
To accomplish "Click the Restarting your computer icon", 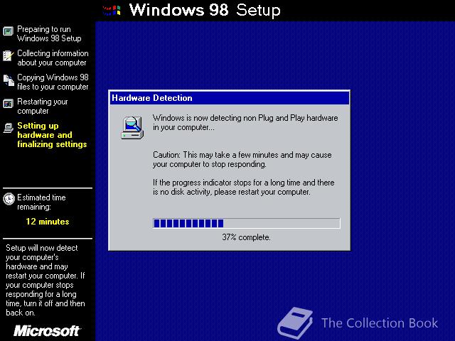I will [8, 104].
